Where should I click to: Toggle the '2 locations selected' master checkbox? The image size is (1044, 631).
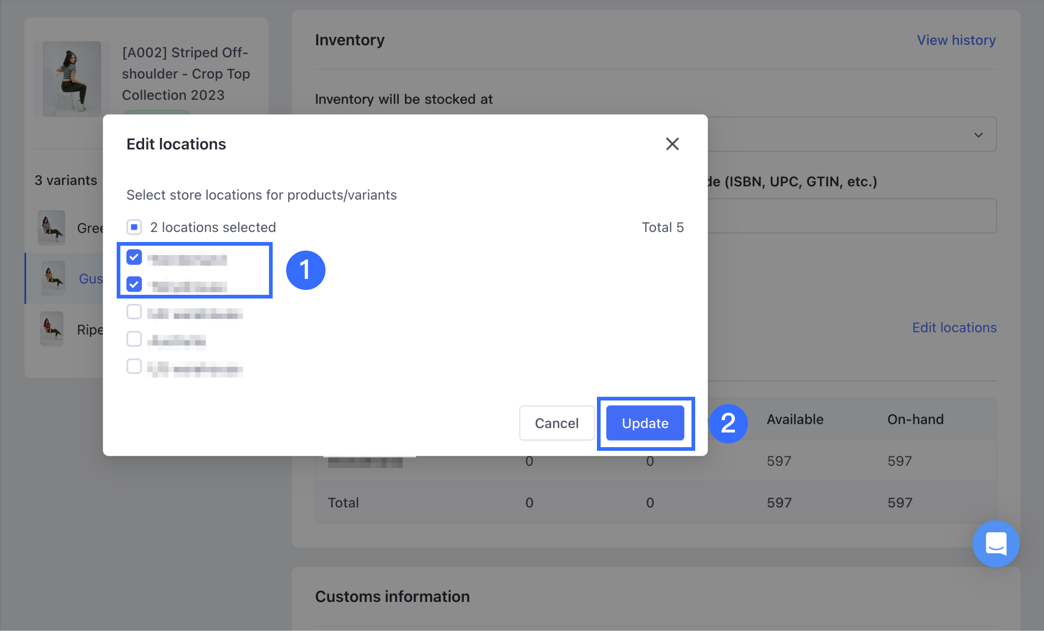tap(134, 227)
